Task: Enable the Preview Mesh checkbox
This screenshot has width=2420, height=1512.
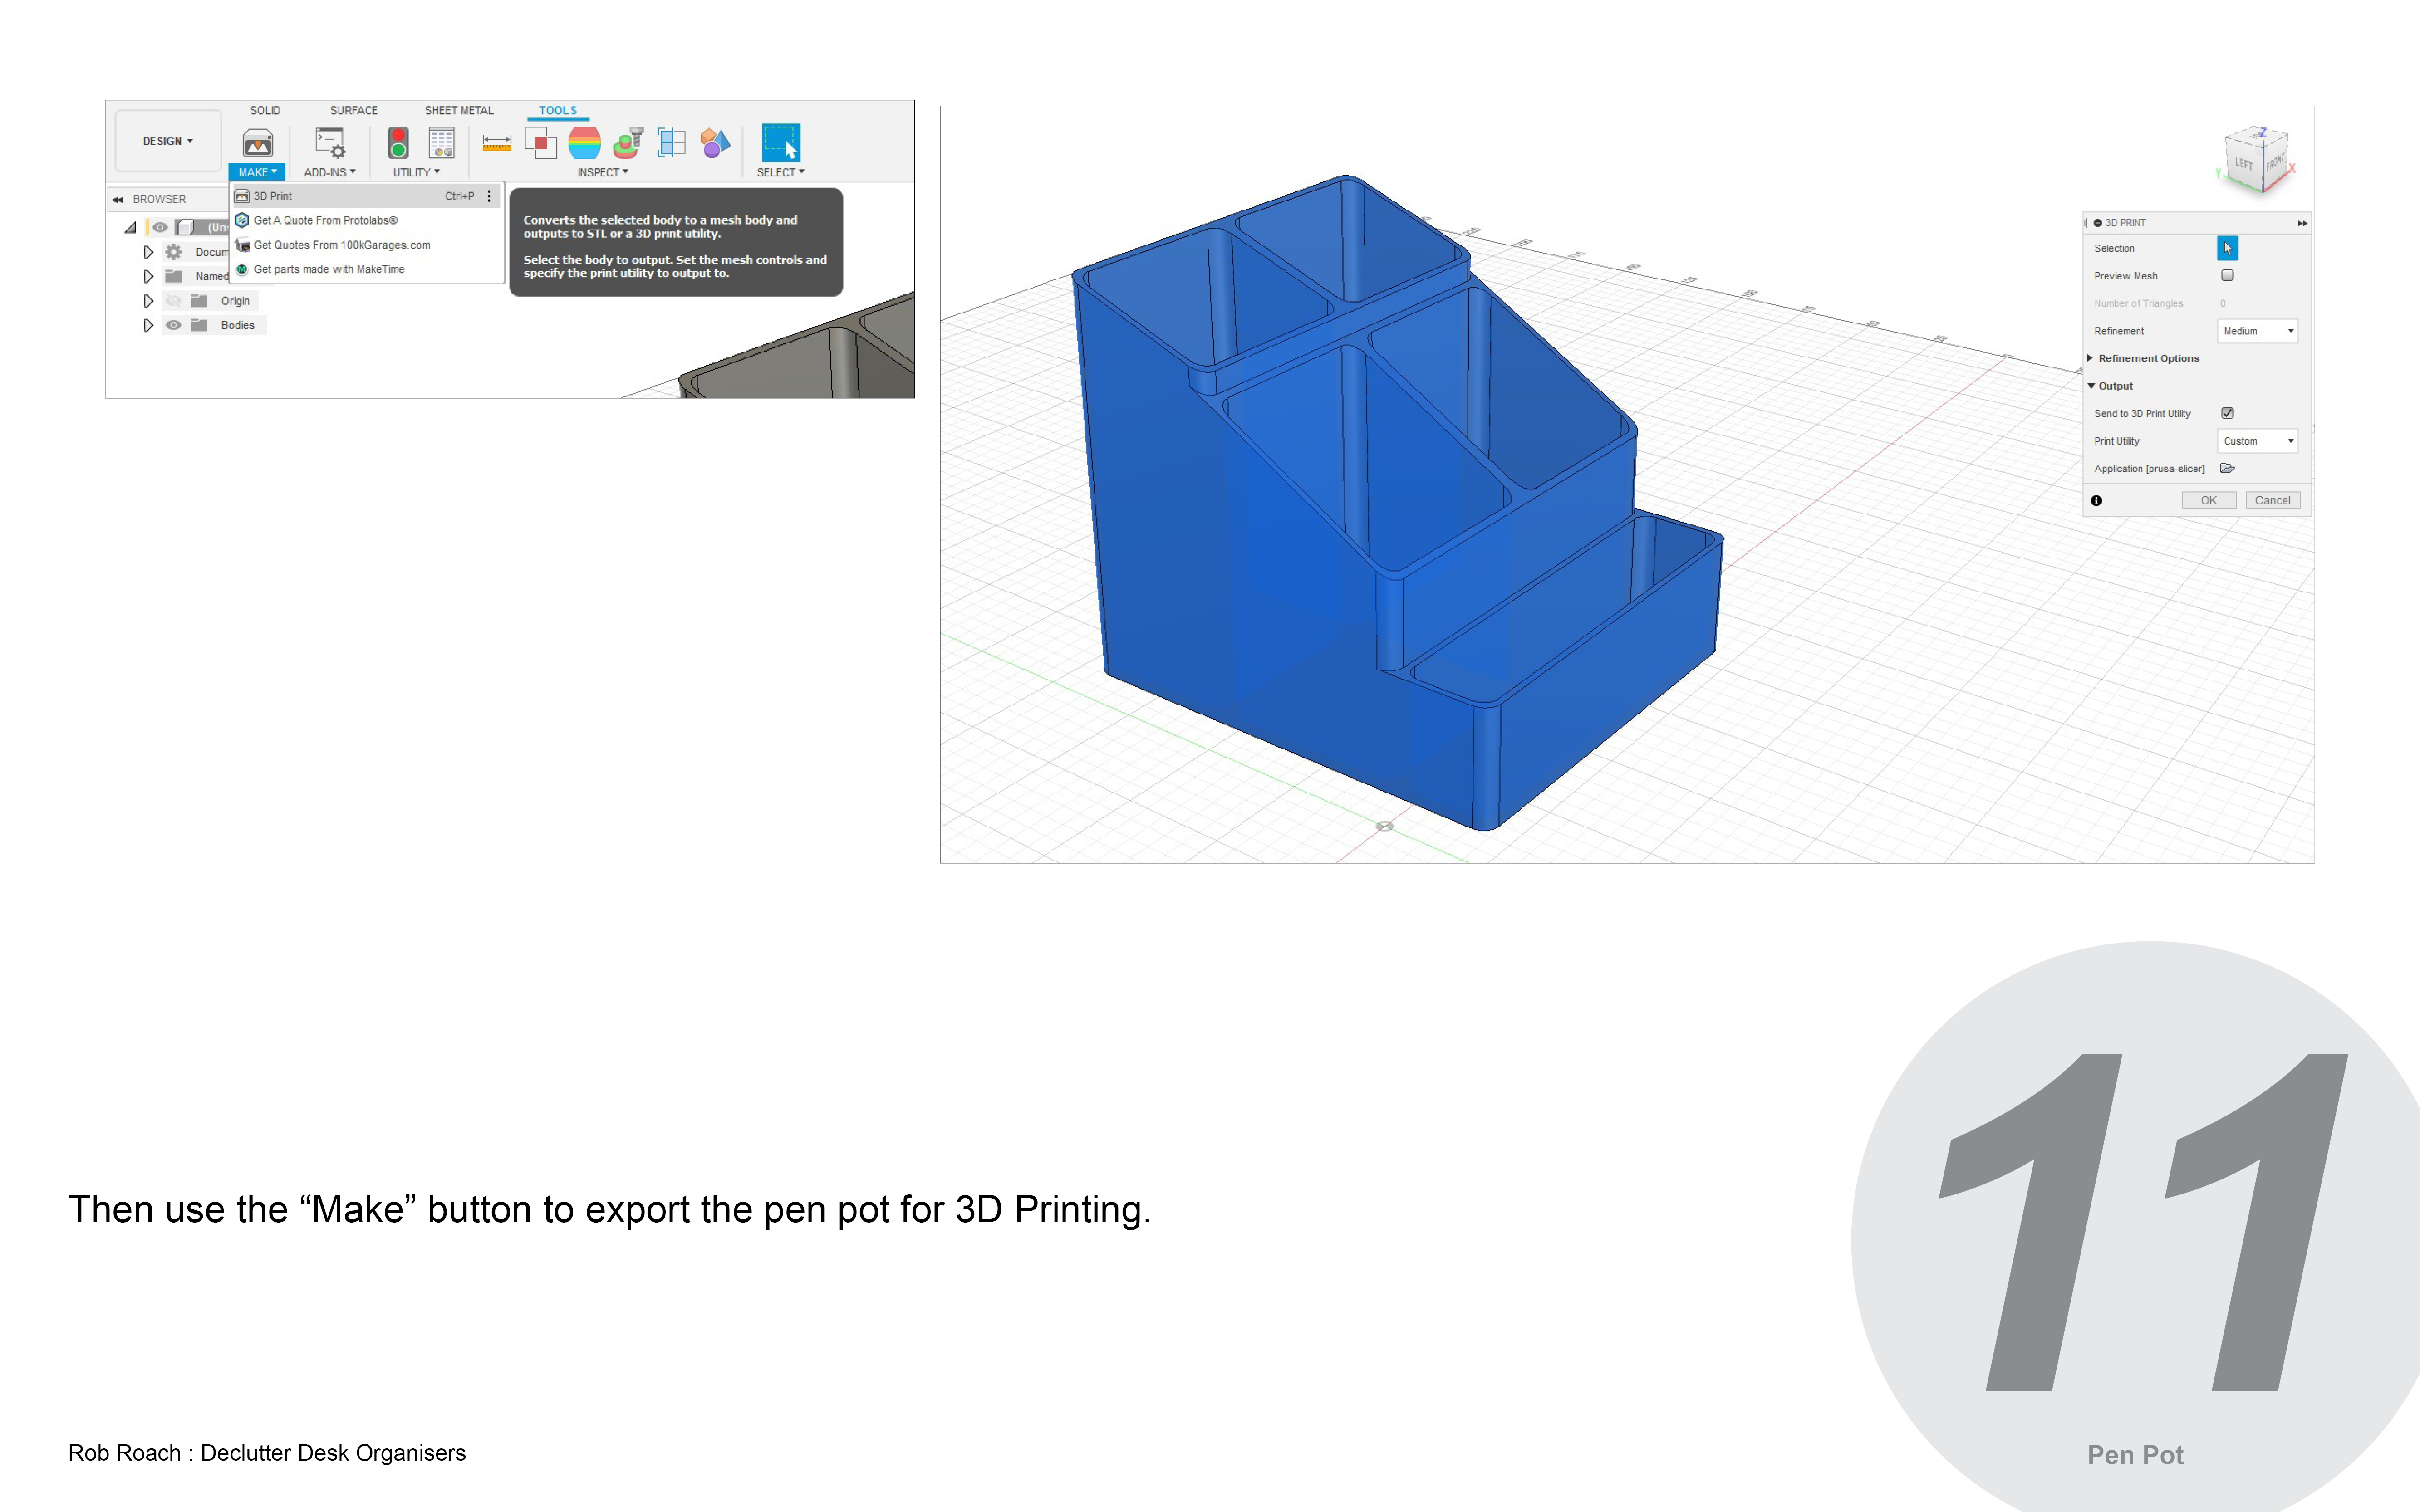Action: 2227,276
